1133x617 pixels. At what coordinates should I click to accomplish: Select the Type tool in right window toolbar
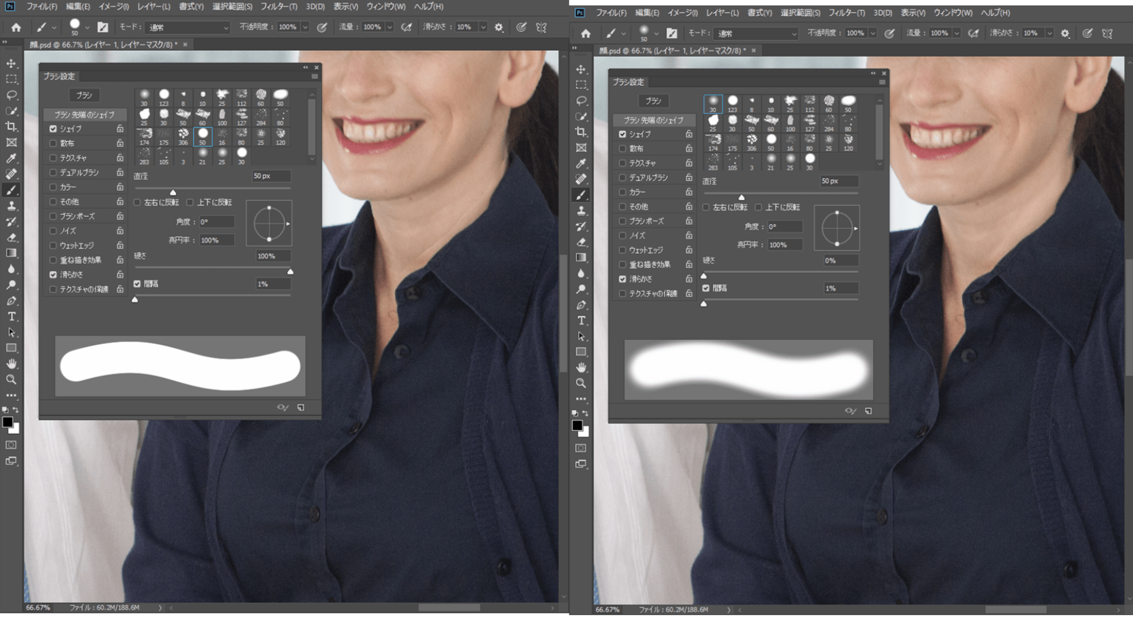581,321
